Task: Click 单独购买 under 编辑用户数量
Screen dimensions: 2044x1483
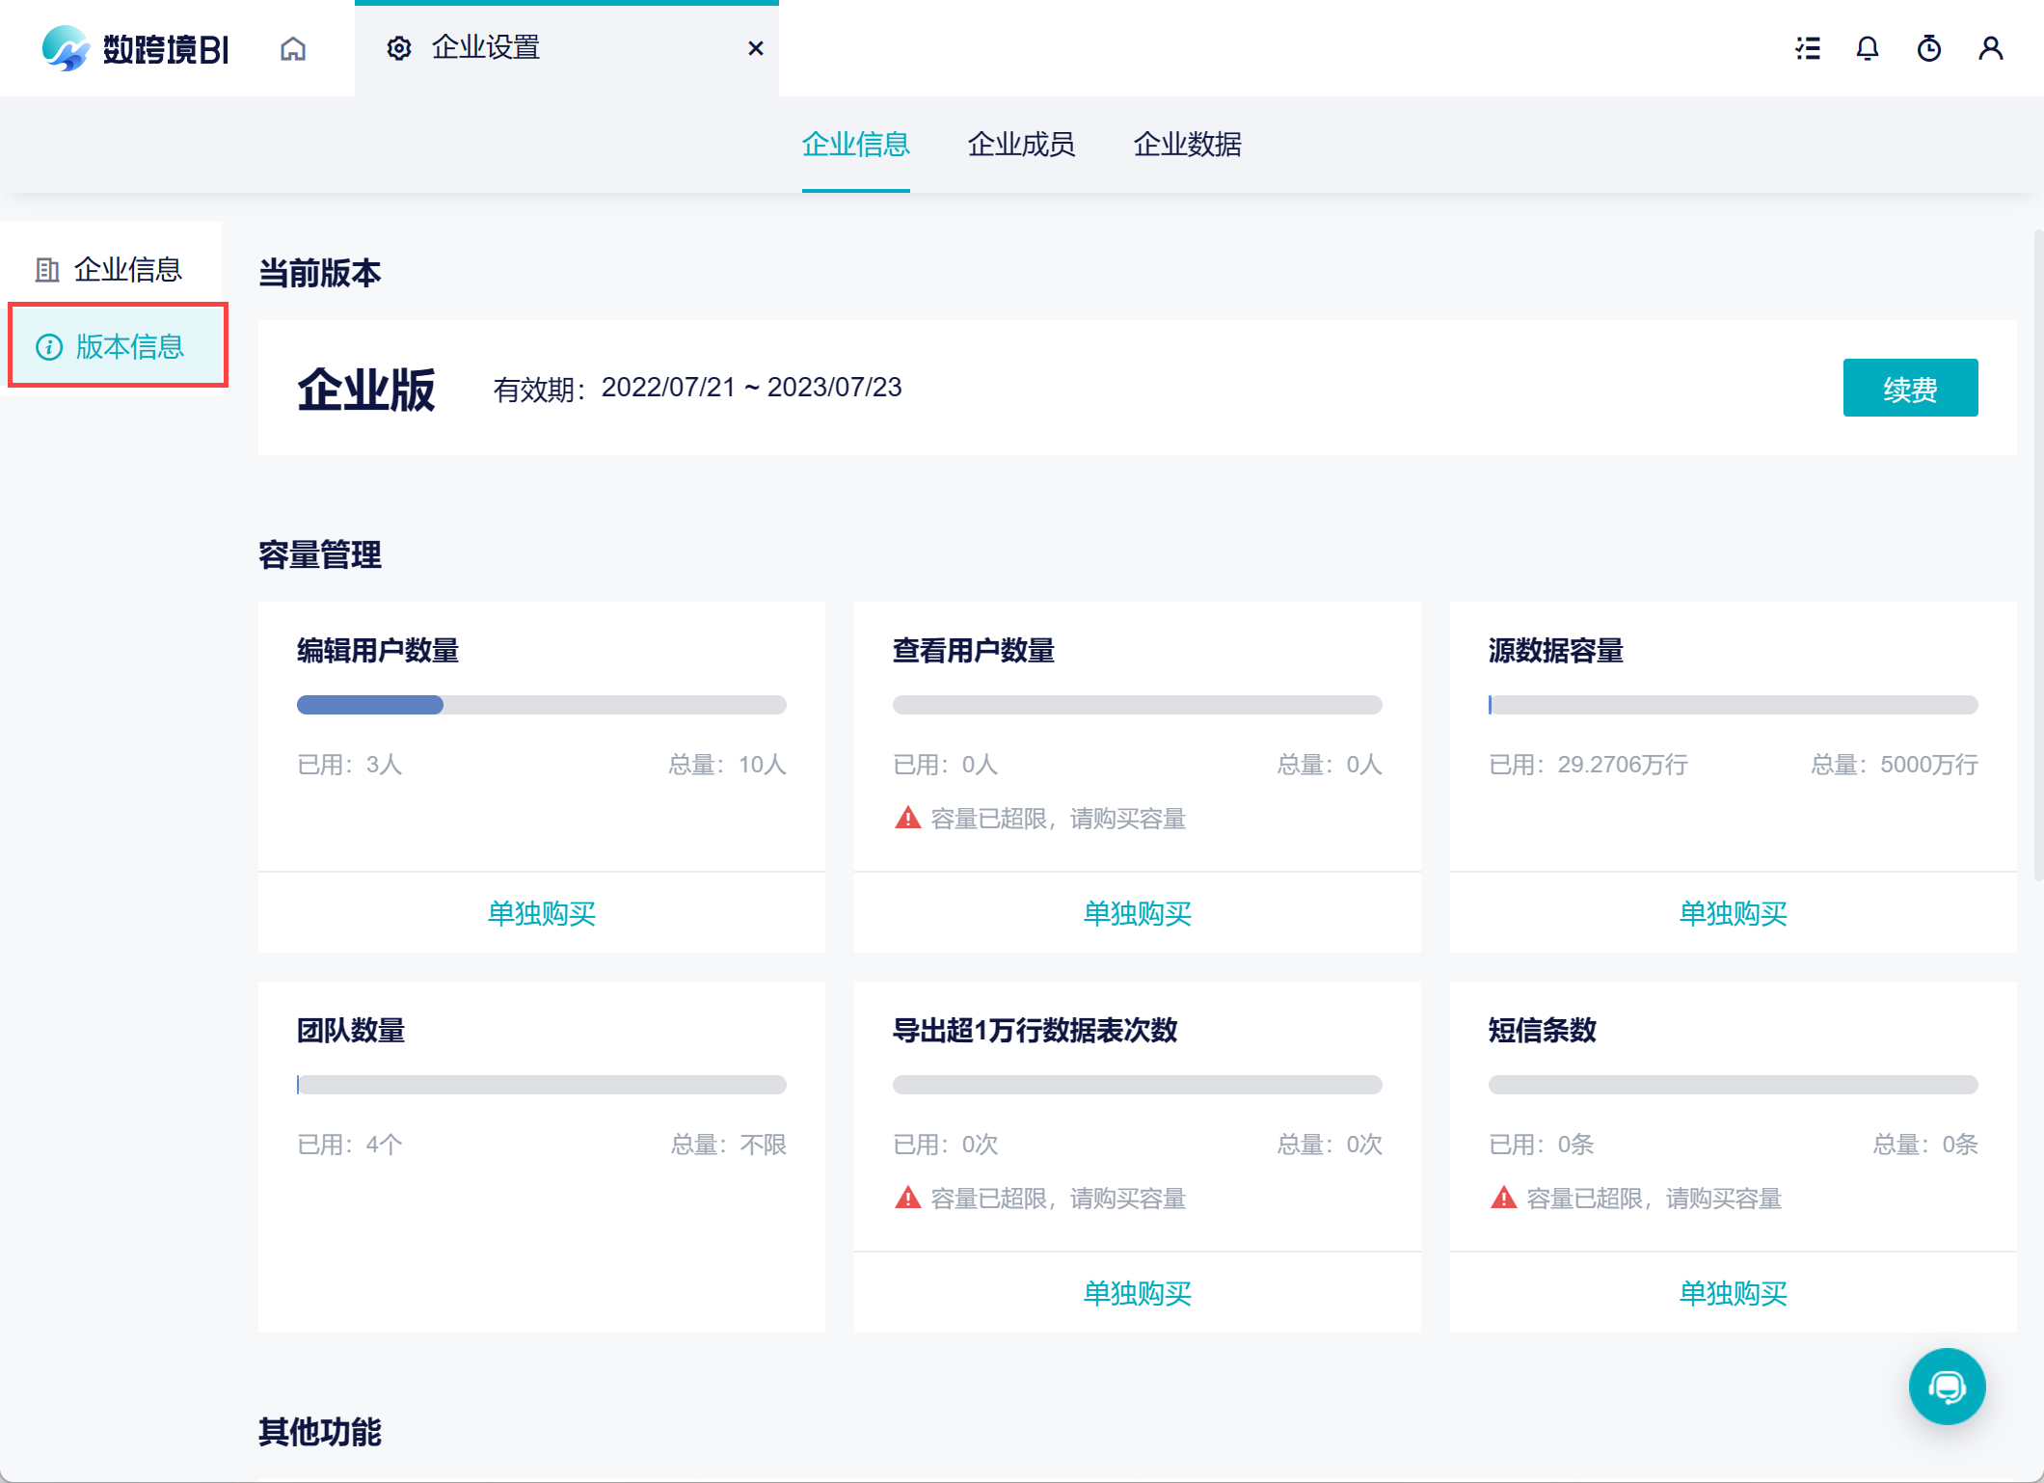Action: [x=542, y=913]
